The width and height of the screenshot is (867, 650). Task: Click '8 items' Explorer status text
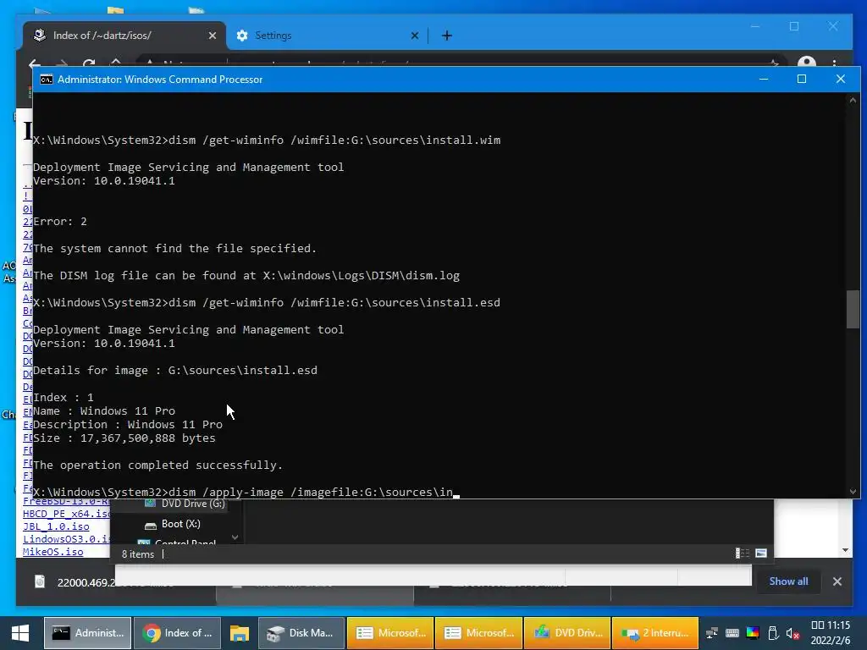tap(138, 554)
